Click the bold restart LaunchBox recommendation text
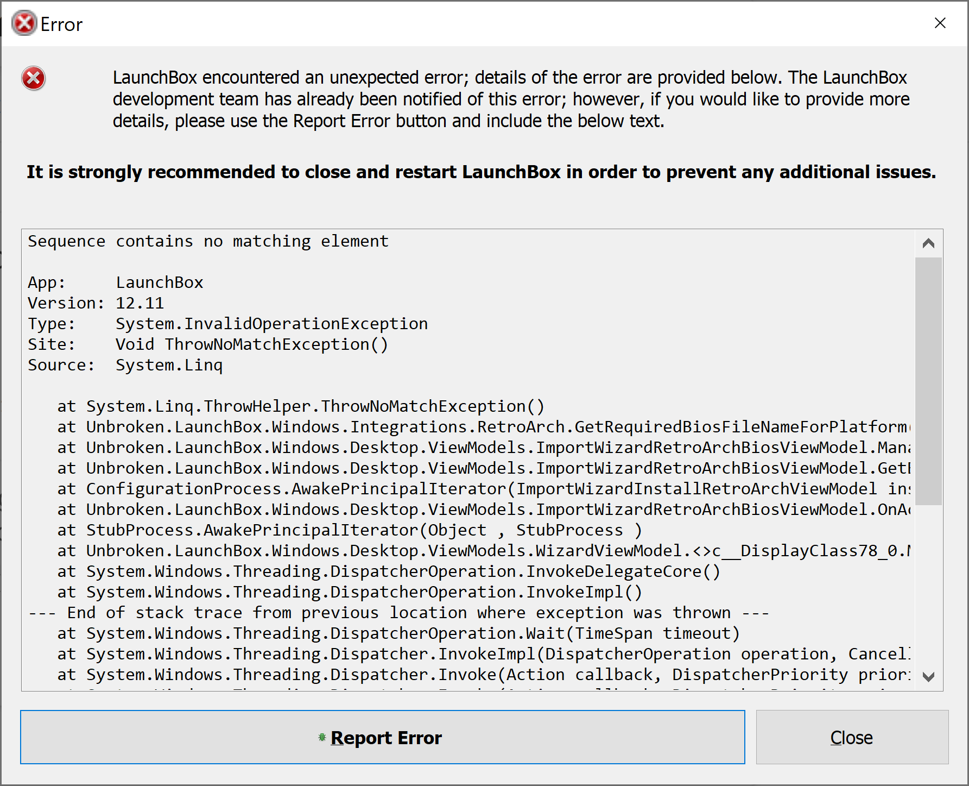 click(482, 172)
